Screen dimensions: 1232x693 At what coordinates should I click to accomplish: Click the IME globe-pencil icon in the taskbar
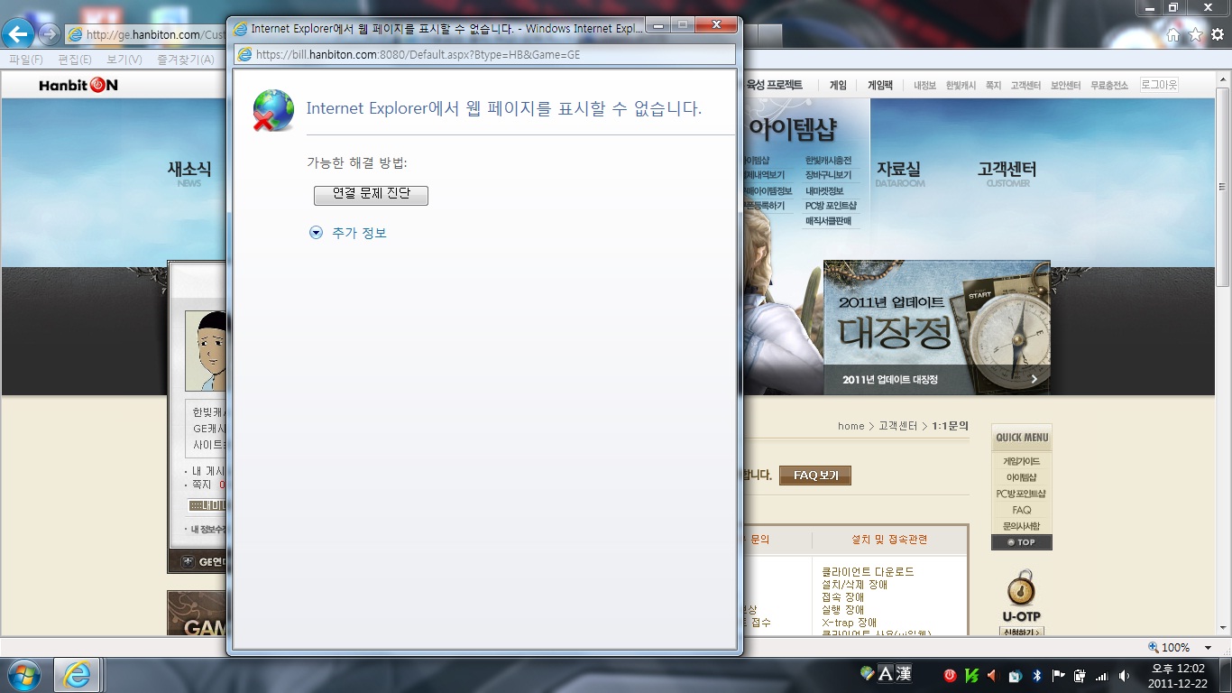(x=868, y=673)
